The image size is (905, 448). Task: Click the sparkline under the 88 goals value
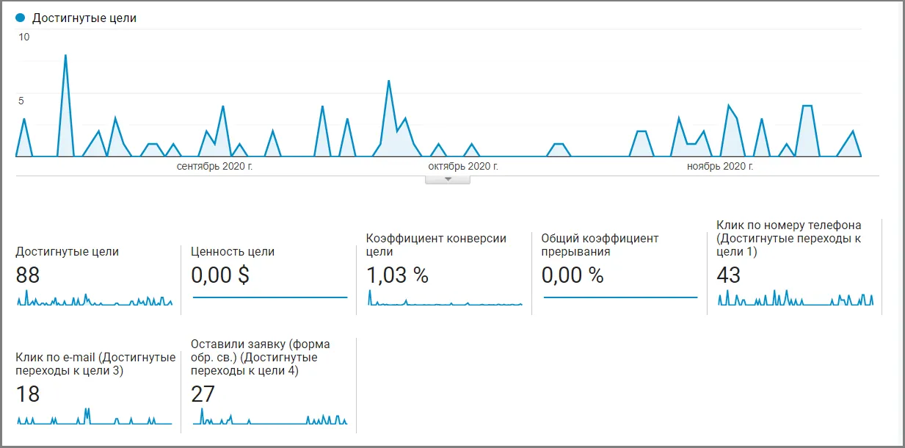(x=94, y=300)
